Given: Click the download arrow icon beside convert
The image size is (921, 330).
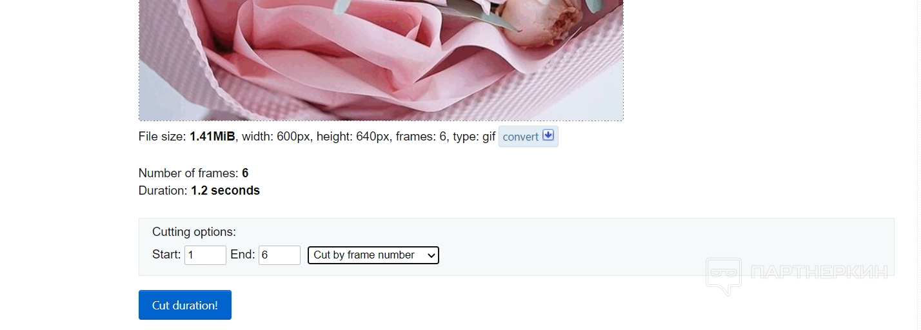Looking at the screenshot, I should 548,135.
